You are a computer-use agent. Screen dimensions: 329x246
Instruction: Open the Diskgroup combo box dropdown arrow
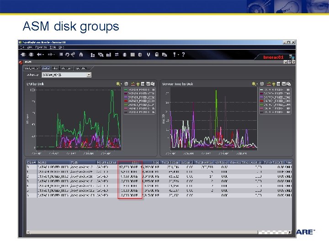click(89, 75)
